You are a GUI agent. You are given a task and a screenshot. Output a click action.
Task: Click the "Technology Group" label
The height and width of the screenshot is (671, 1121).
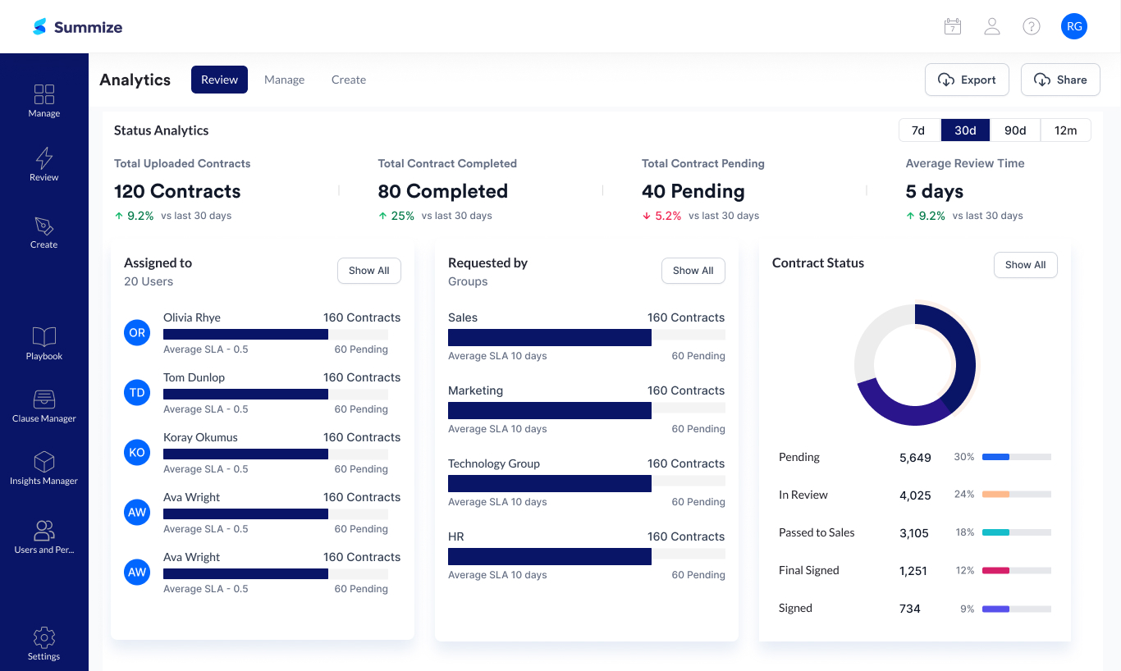point(494,463)
